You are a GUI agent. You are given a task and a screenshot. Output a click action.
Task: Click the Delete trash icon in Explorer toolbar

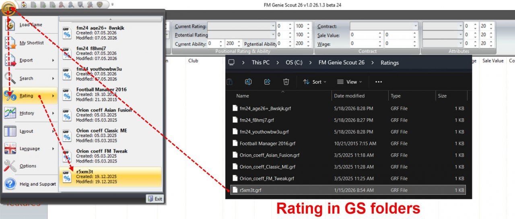click(286, 82)
